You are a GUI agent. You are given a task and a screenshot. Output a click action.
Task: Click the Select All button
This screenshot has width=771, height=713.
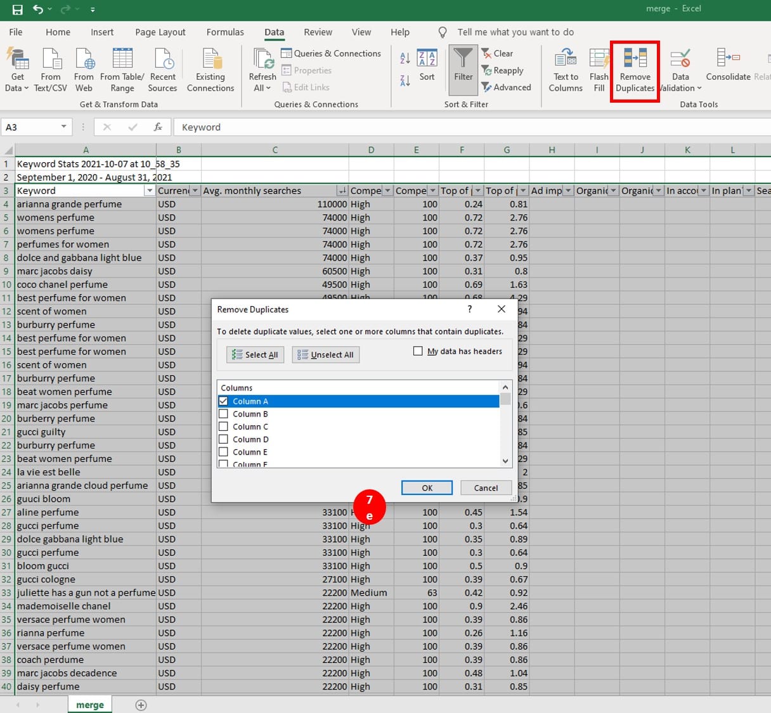point(255,354)
